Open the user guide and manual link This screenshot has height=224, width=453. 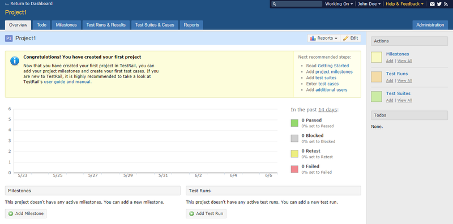tap(67, 81)
